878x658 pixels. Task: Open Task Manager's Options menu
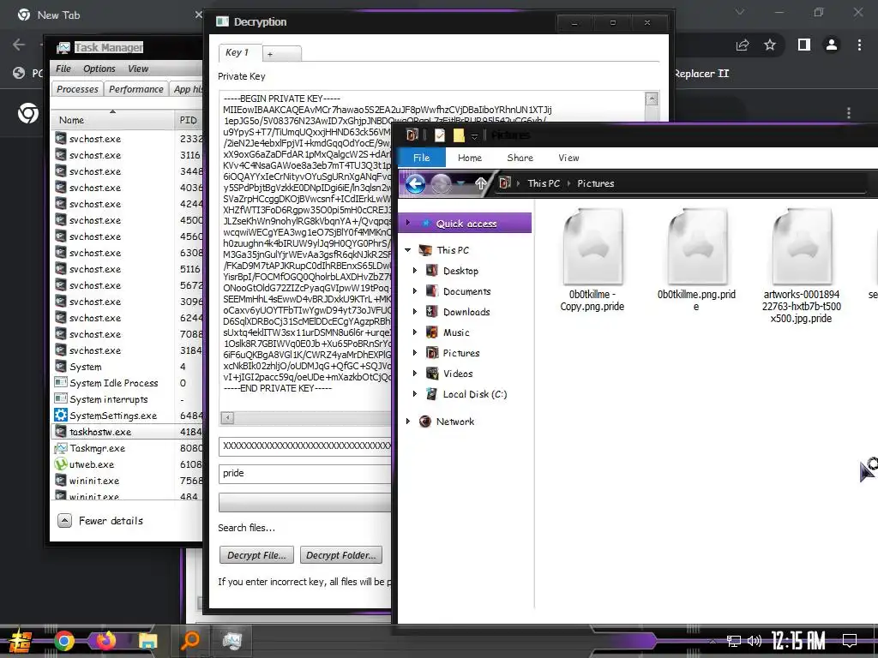(99, 69)
